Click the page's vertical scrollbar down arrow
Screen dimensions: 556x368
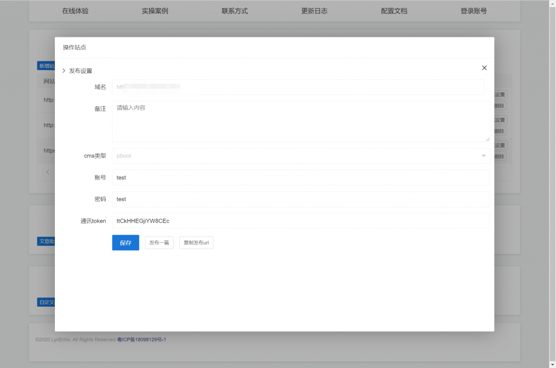552,364
